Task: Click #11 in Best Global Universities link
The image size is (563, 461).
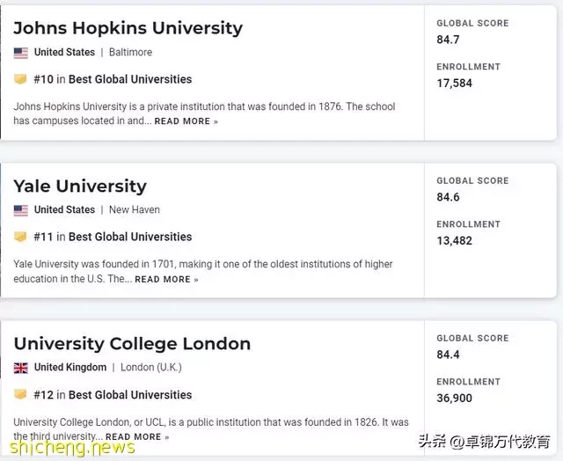Action: tap(113, 237)
